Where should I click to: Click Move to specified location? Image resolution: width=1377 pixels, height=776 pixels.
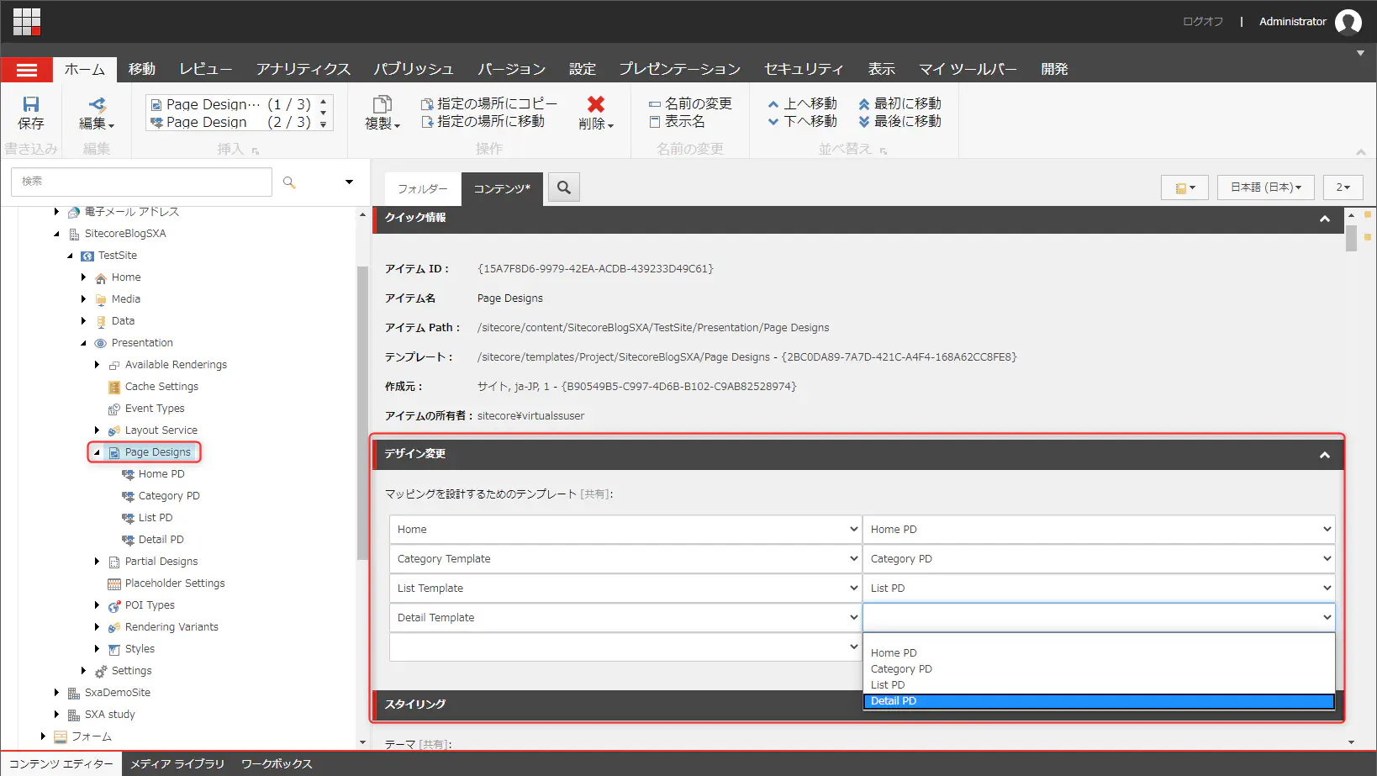tap(483, 121)
